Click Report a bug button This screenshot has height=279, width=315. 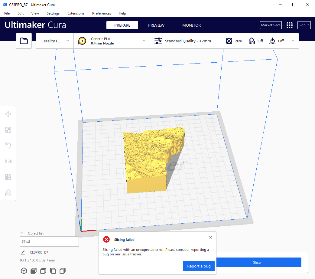[x=199, y=266]
